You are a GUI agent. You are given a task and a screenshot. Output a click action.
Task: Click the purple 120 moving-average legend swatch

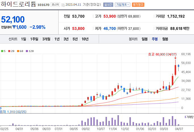[x=27, y=51]
